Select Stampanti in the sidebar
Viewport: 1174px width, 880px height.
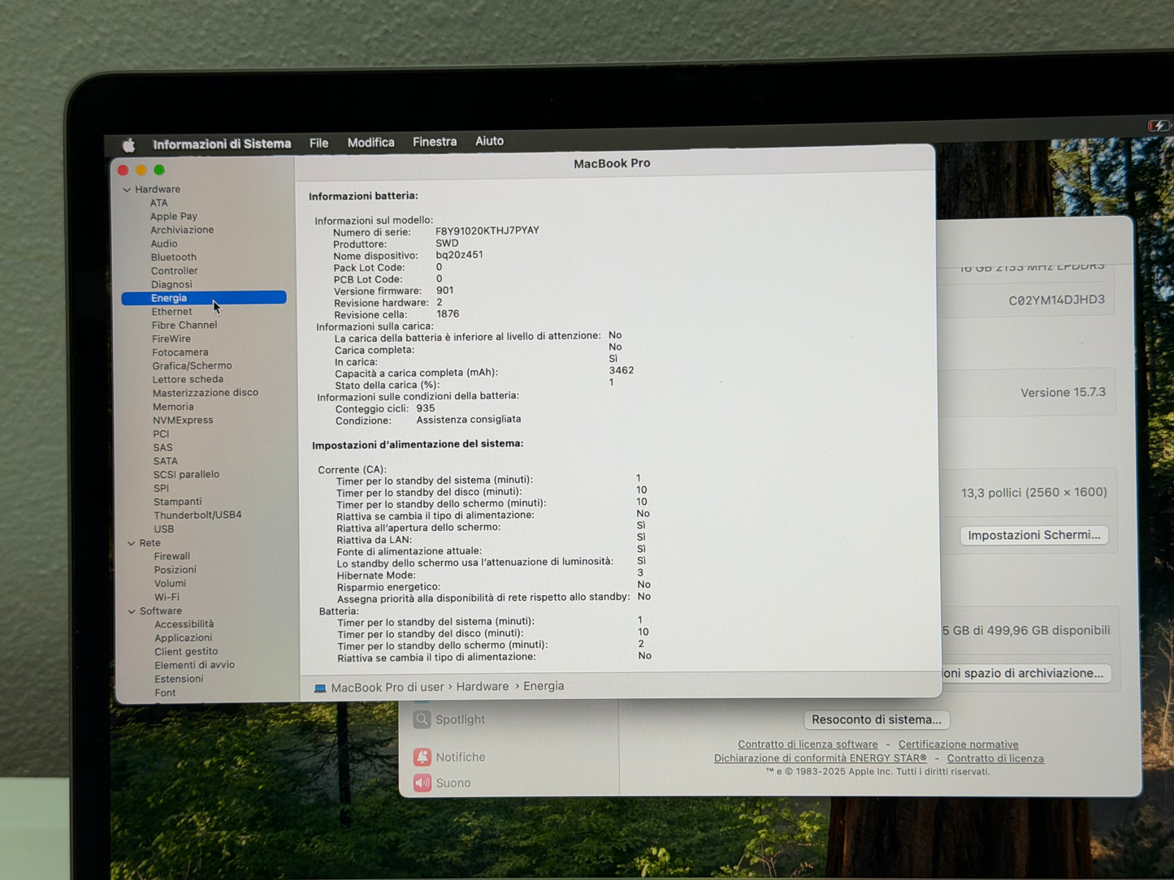177,502
